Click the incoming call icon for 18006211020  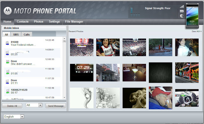point(8,91)
